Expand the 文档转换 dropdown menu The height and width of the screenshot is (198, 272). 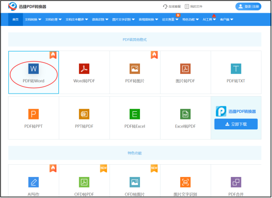pyautogui.click(x=33, y=20)
